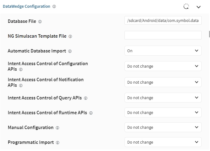The image size is (210, 151).
Task: Click info icon for Notification APIs access control
Action: 21,86
